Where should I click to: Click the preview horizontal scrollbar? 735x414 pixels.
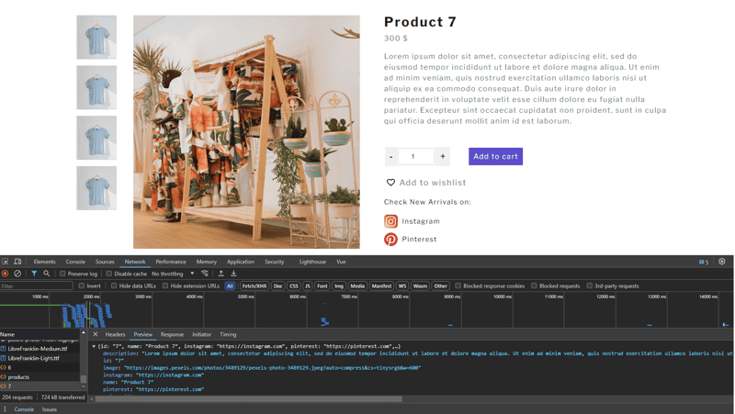coord(248,399)
